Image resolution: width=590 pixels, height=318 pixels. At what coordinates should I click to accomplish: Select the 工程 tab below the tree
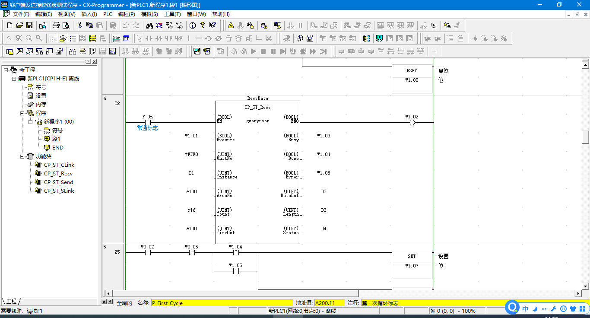tap(11, 301)
